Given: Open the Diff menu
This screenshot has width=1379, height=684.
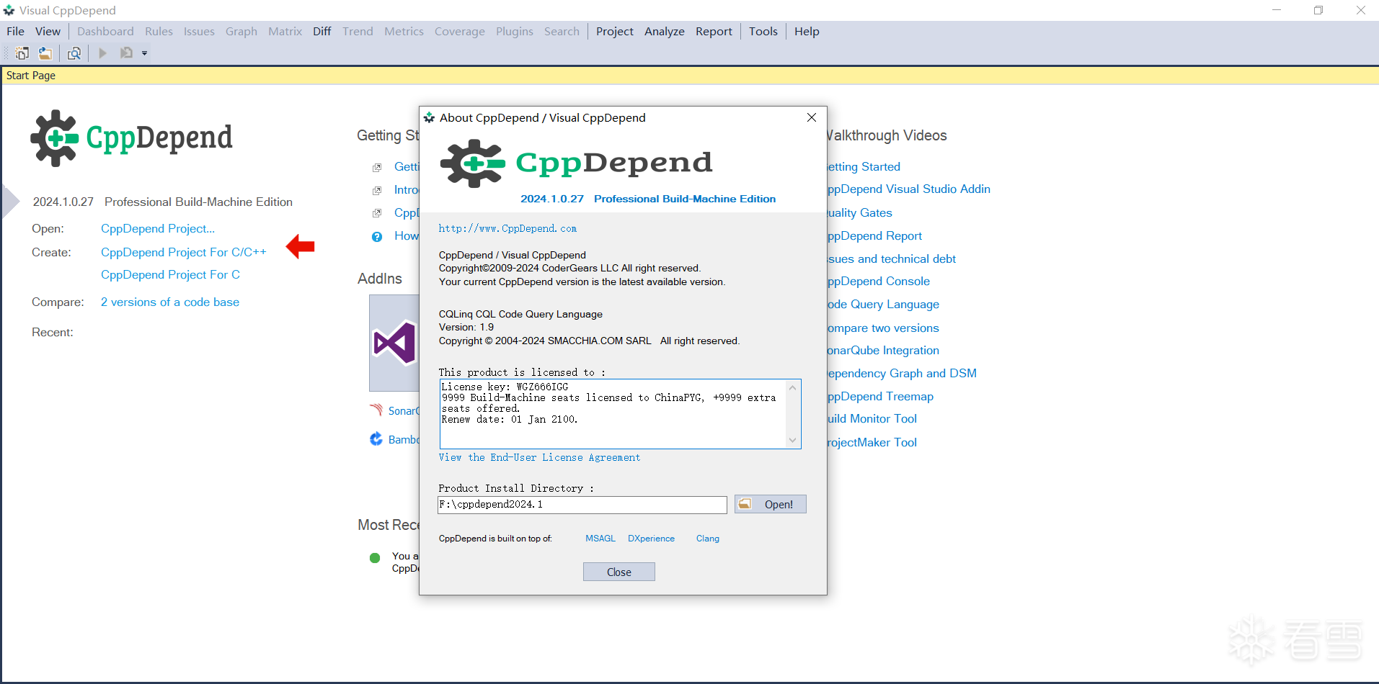Looking at the screenshot, I should click(322, 32).
